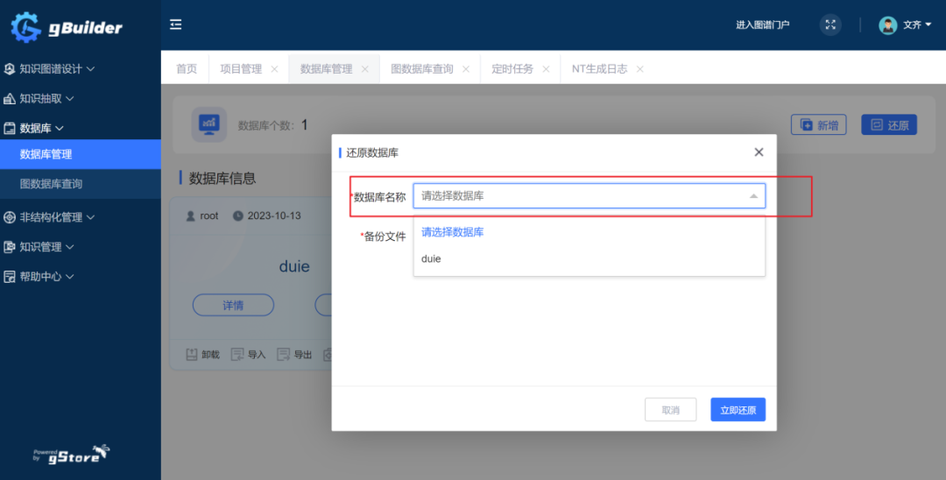Click the 还原 button

click(889, 125)
